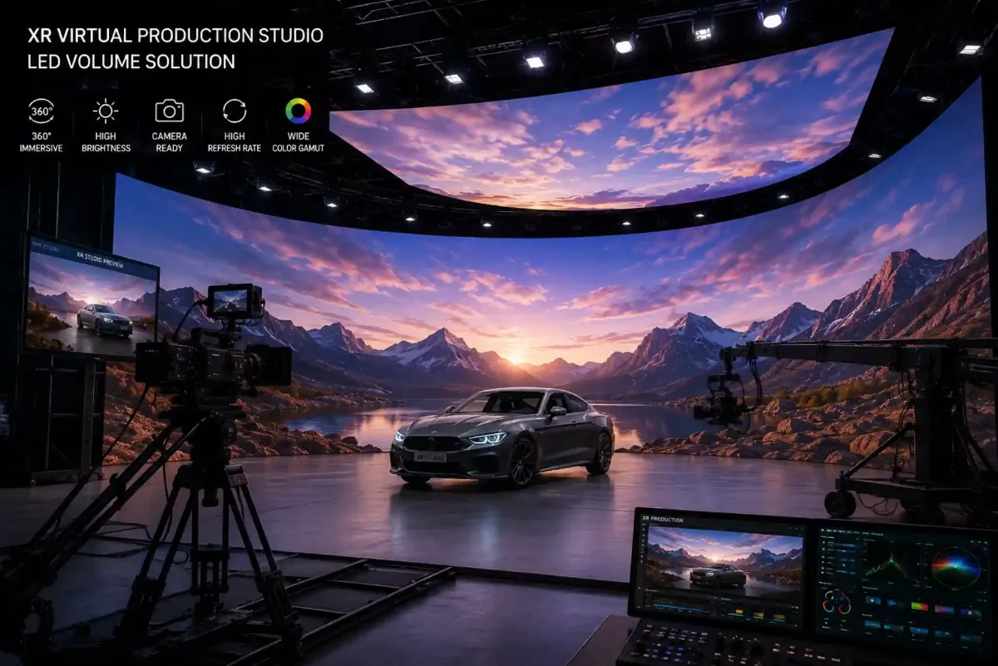Select the 'WIDE COLOR GAMUT' label
The width and height of the screenshot is (998, 666).
coord(298,142)
